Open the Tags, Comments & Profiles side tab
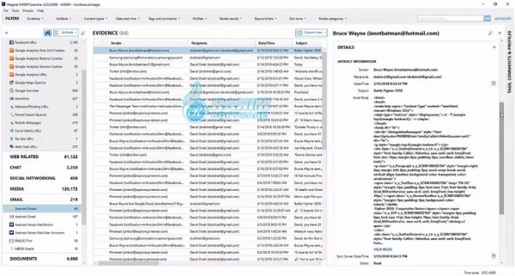 (x=509, y=61)
